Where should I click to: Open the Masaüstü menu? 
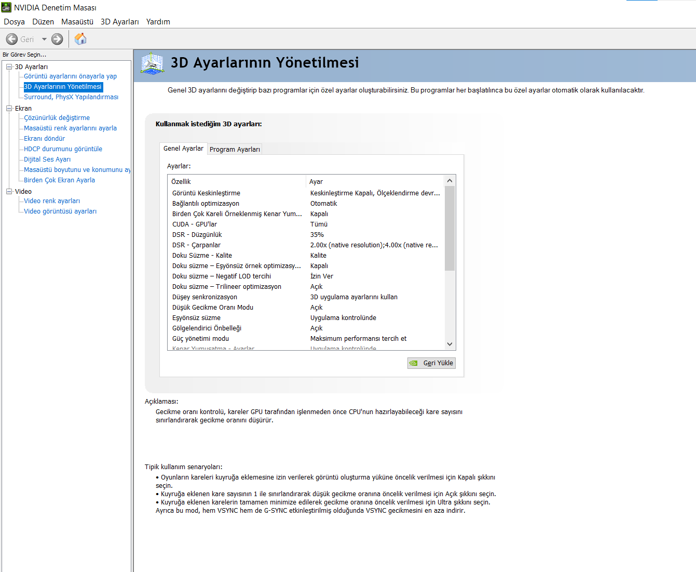pos(77,22)
